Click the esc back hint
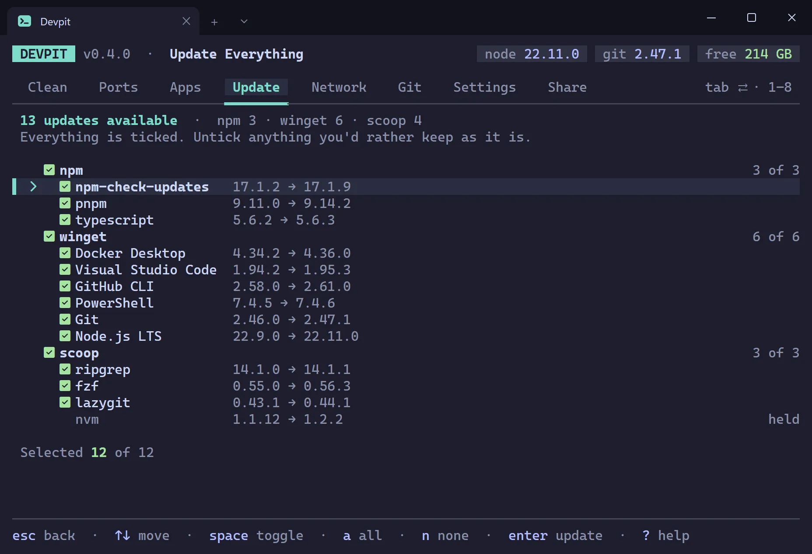Screen dimensions: 812x554 (44, 536)
